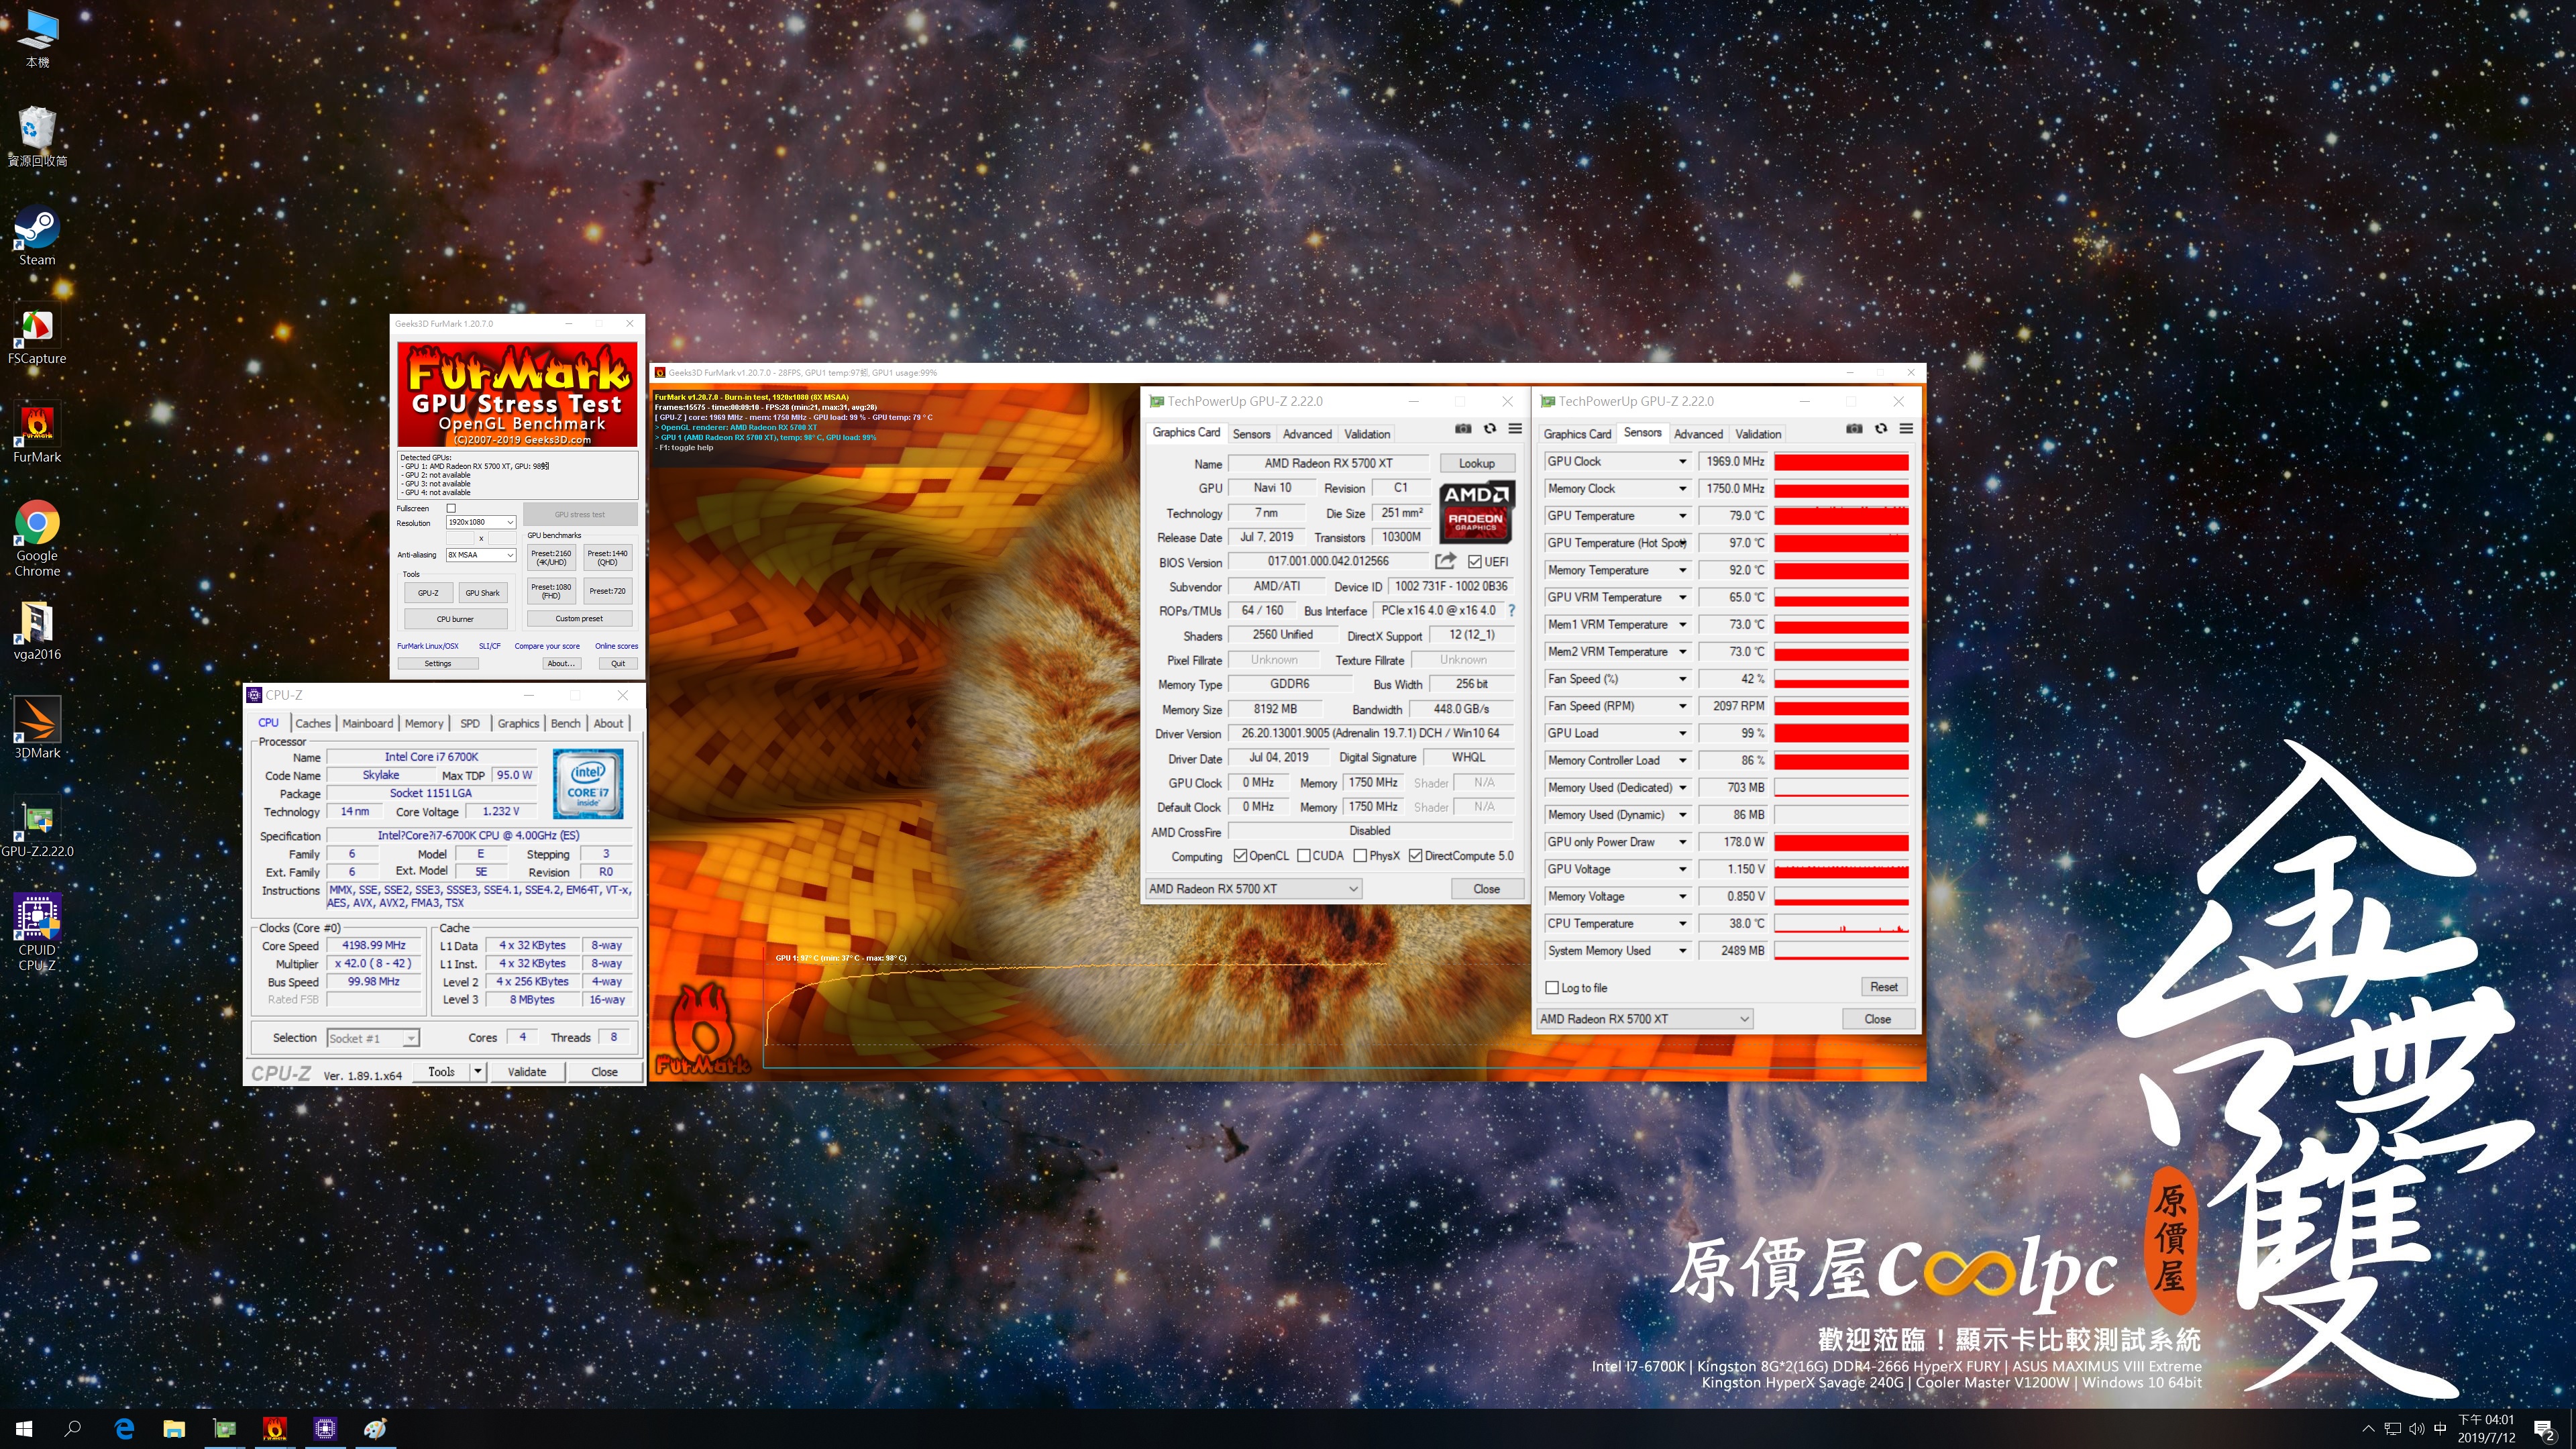Open Validation tab in GPU-Z Sensors window

click(x=1758, y=434)
